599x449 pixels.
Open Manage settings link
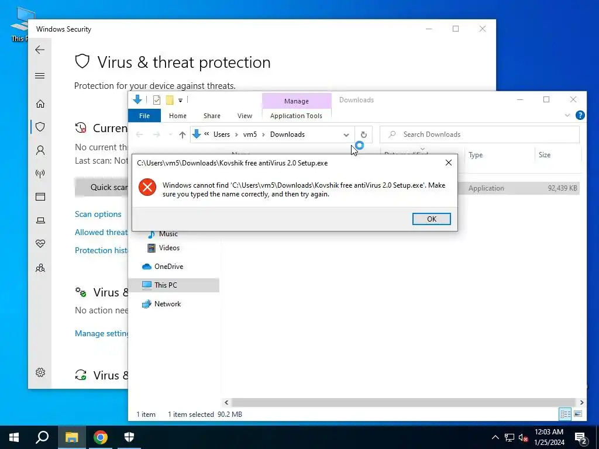point(101,333)
